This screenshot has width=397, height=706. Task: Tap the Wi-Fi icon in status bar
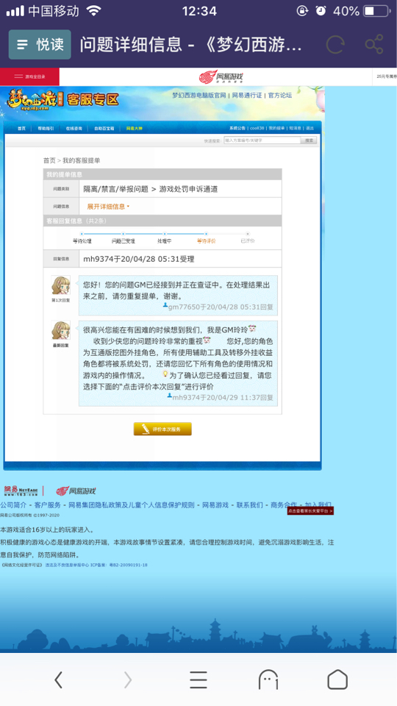[x=93, y=11]
